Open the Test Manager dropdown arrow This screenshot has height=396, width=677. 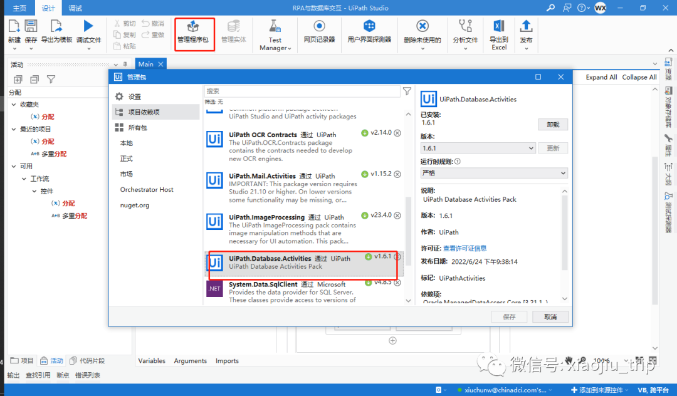289,49
